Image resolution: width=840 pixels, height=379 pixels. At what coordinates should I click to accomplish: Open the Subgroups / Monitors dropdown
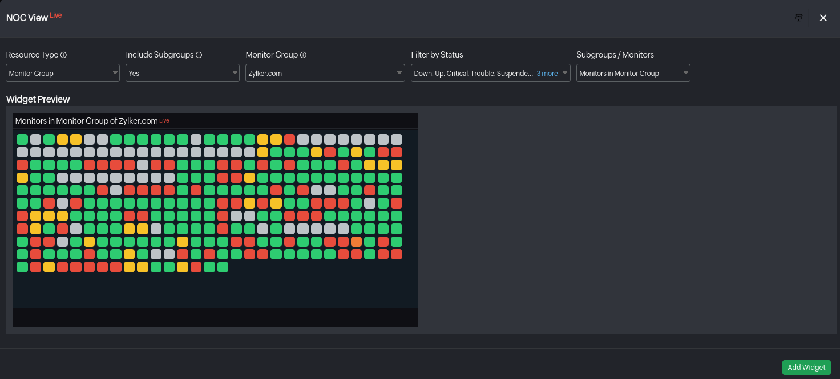(633, 73)
